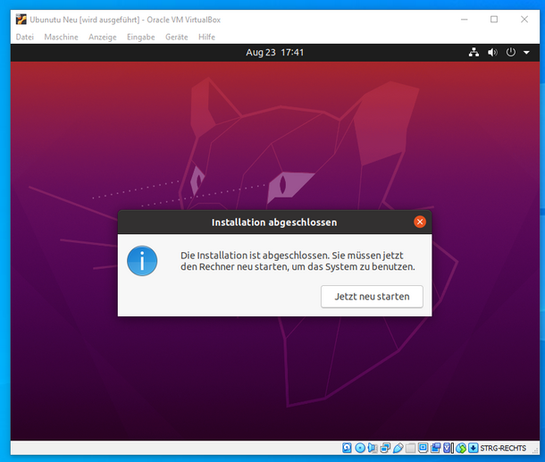Open the audio settings icon in VirtualBox status bar
Viewport: 545px width, 462px height.
click(x=373, y=448)
